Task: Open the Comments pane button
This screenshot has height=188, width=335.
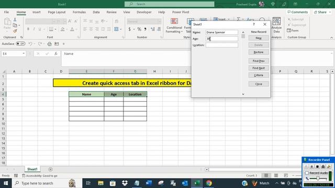Action: point(298,12)
